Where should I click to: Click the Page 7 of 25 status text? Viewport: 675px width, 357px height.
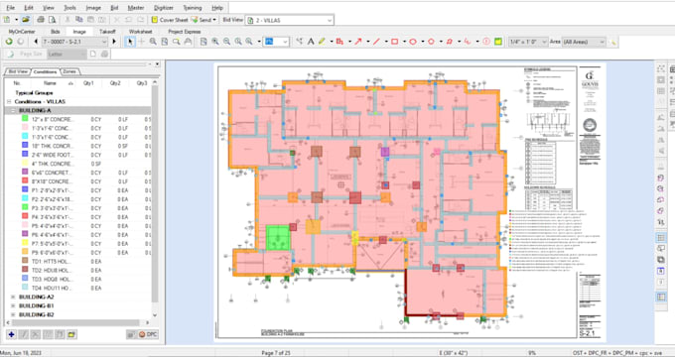(x=276, y=353)
